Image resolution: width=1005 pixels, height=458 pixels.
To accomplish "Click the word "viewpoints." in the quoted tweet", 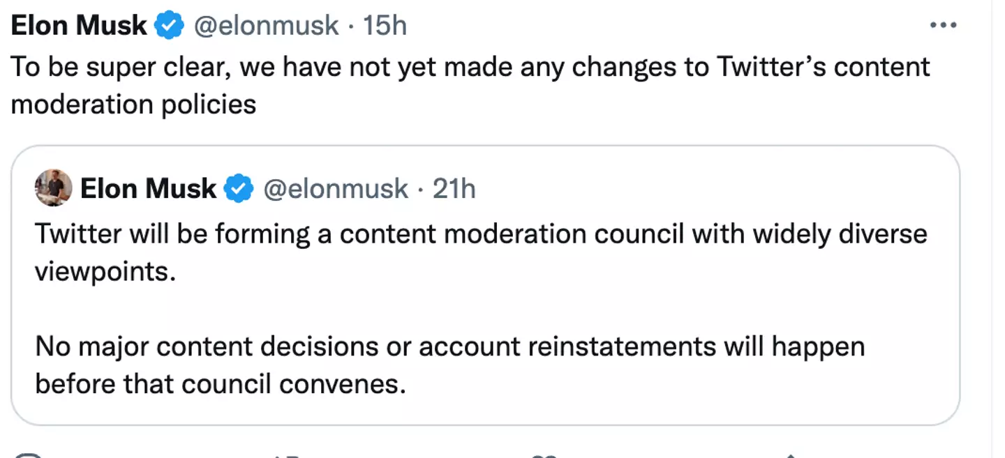I will coord(102,270).
